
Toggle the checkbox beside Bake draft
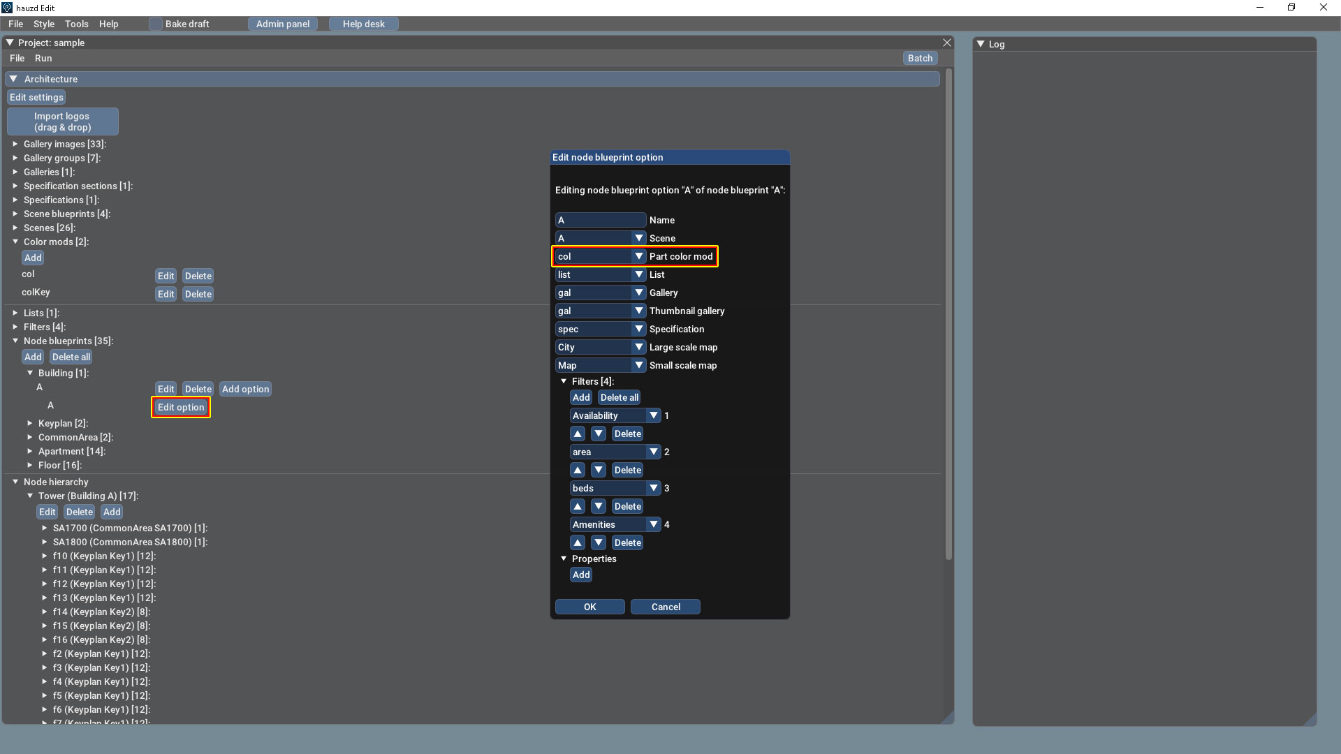[x=156, y=24]
